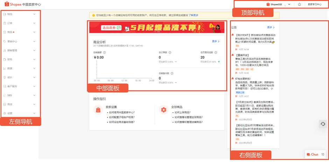The image size is (329, 162).
Task: Open the 如何使用中国卖家中心? guide
Action: 122,112
